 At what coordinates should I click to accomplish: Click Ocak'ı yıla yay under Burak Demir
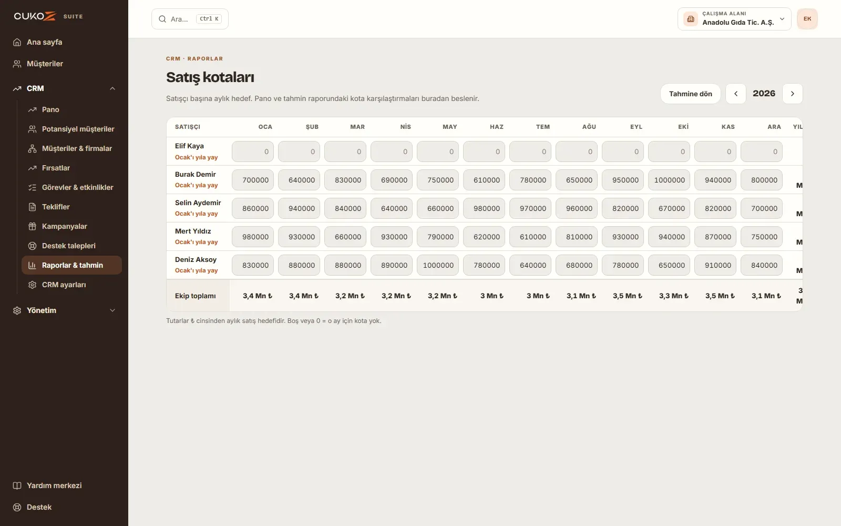pyautogui.click(x=196, y=185)
